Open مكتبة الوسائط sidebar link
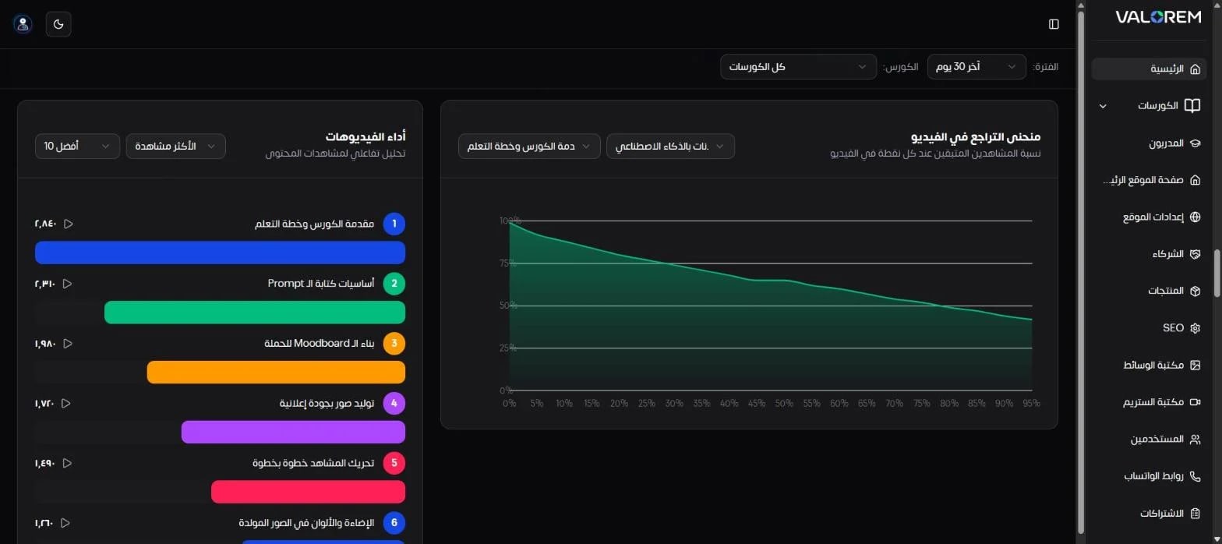 tap(1150, 365)
